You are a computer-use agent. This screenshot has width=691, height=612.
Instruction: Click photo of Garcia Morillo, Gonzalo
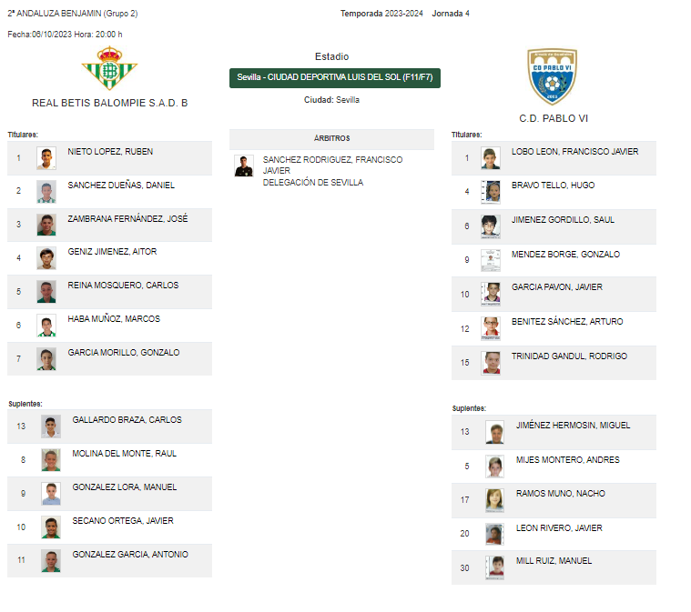pos(46,359)
